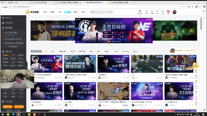Viewport: 207px width, 116px height.
Task: Open the dropdown filter chip next to 全部
Action: tap(53, 51)
